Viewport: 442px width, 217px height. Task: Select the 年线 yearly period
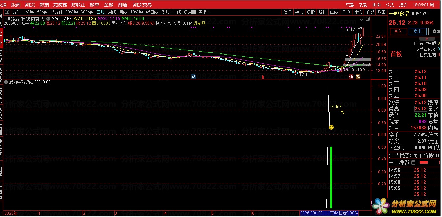tap(177, 12)
